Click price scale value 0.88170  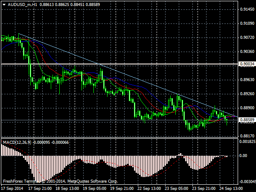tap(247, 136)
